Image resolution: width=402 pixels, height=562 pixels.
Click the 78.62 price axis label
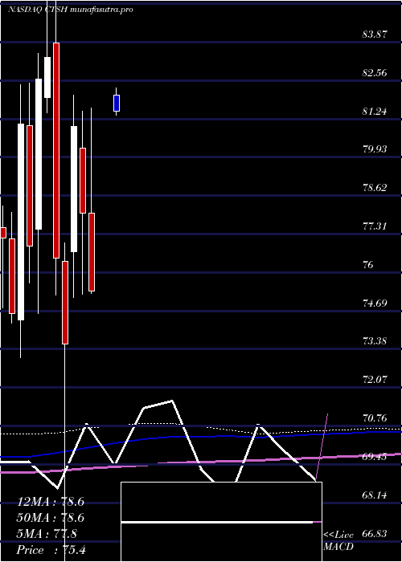(x=375, y=188)
